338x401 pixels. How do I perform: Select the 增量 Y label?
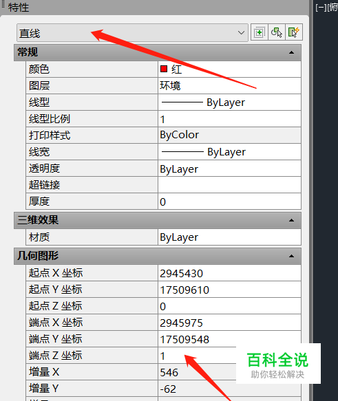[x=44, y=389]
